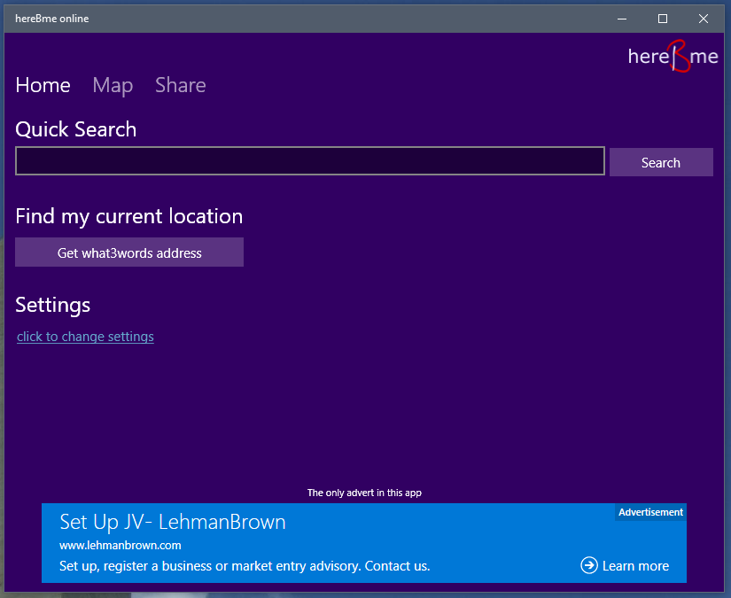Viewport: 731px width, 598px height.
Task: Click the circled arrow beside Learn more
Action: click(589, 565)
